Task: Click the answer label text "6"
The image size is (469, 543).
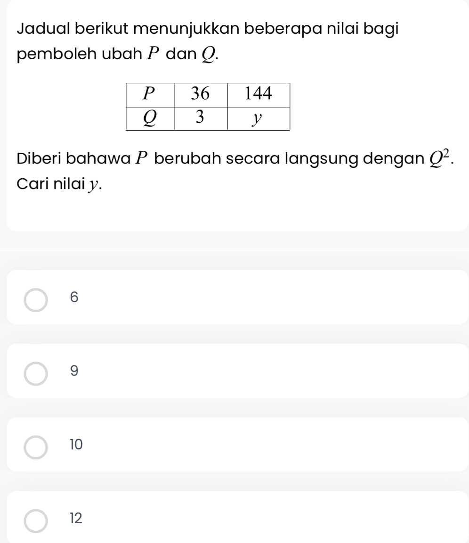Action: coord(73,297)
